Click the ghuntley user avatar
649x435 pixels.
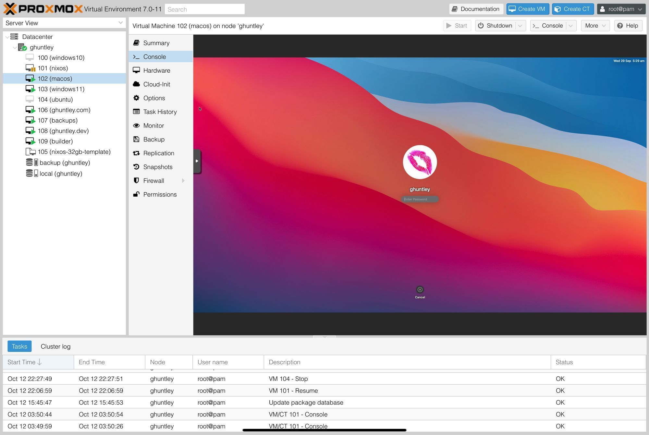point(420,162)
